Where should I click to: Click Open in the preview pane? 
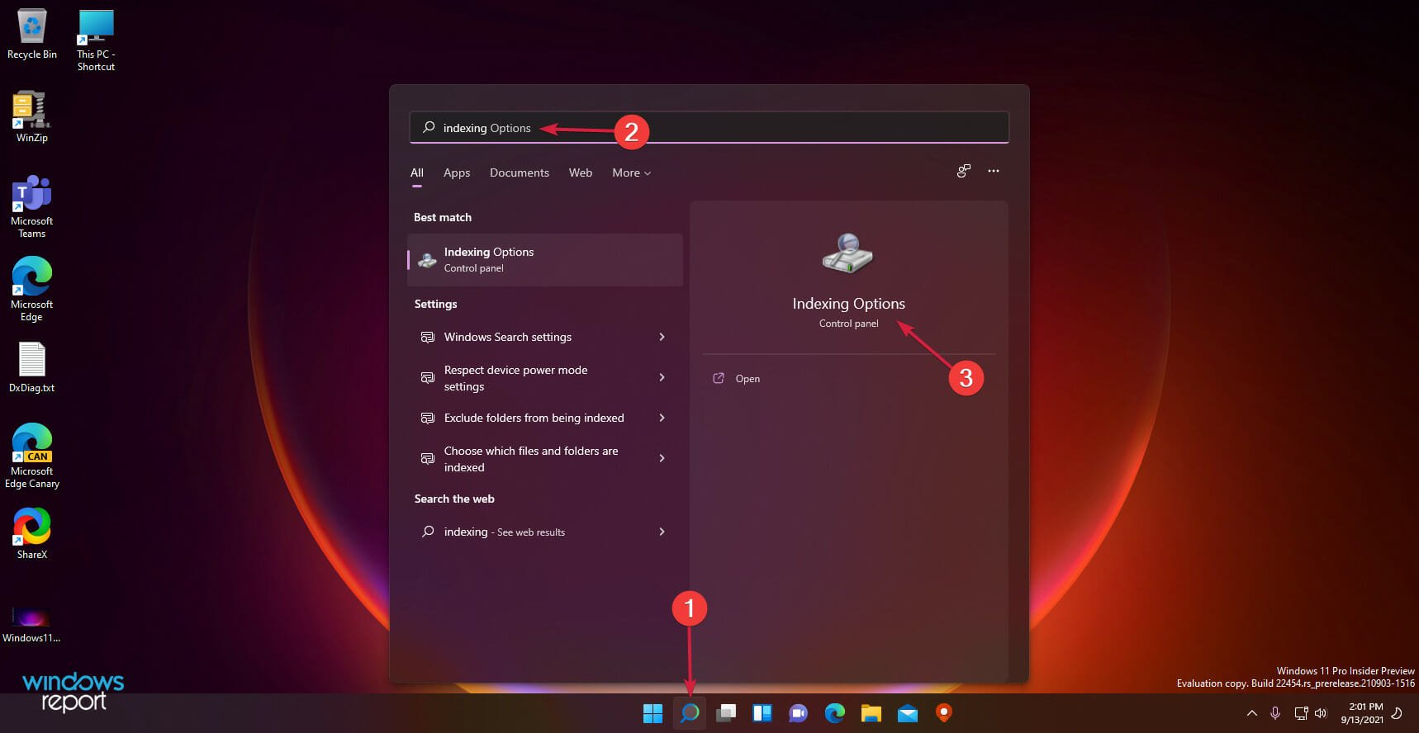[747, 379]
